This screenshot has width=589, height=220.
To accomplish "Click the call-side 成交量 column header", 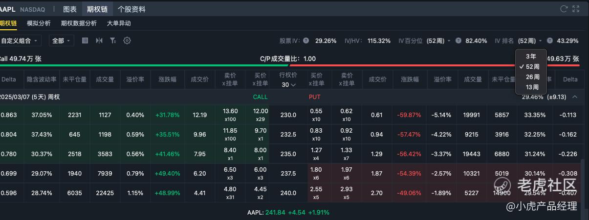I will (105, 79).
